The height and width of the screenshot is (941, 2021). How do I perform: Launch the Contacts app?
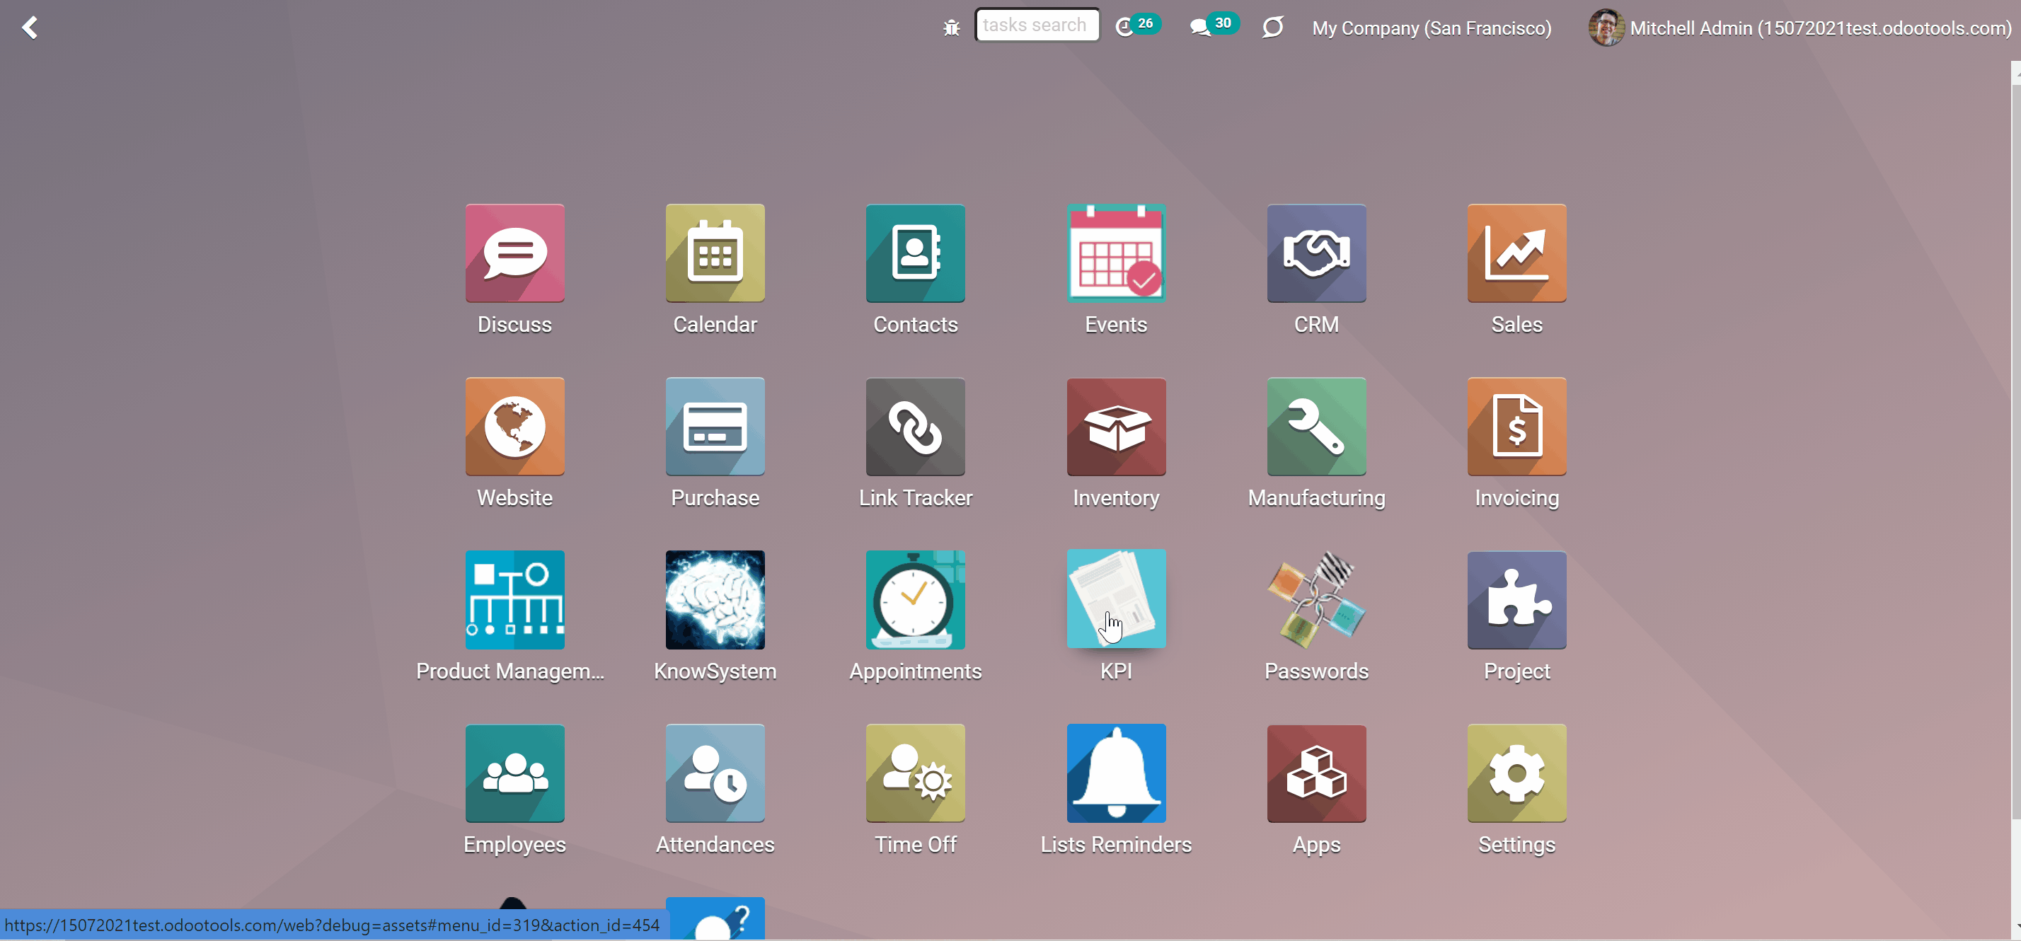(x=916, y=253)
